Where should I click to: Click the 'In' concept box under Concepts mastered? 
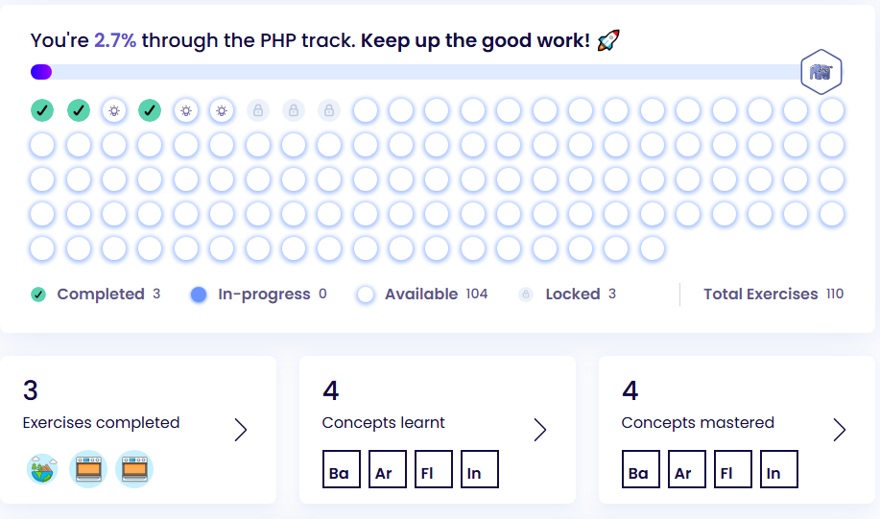tap(773, 469)
